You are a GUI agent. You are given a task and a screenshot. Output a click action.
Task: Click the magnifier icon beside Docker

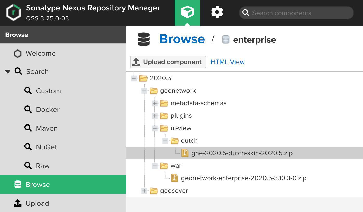click(x=28, y=109)
